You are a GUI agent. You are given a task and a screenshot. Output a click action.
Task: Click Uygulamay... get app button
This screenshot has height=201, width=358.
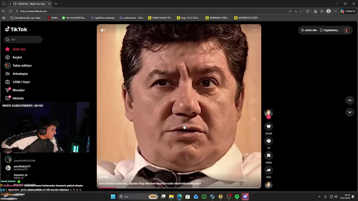(329, 30)
